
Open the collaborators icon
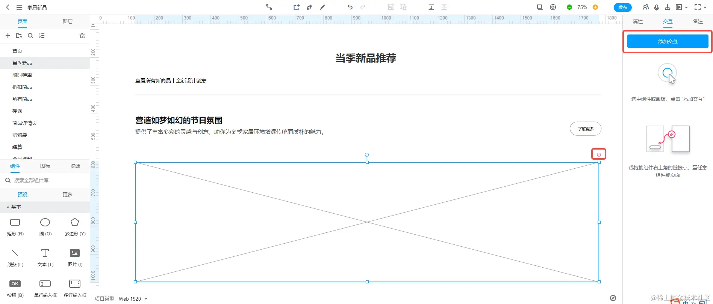click(x=645, y=7)
